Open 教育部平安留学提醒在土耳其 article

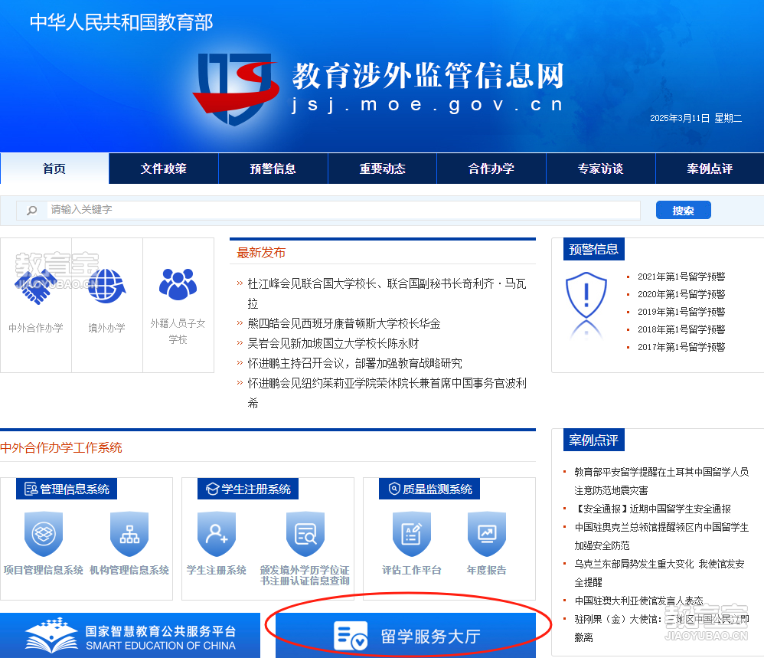[x=661, y=481]
